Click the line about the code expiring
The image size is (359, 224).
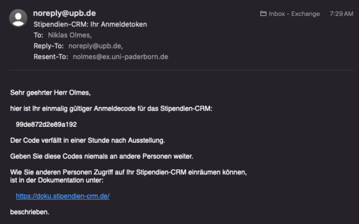click(88, 140)
